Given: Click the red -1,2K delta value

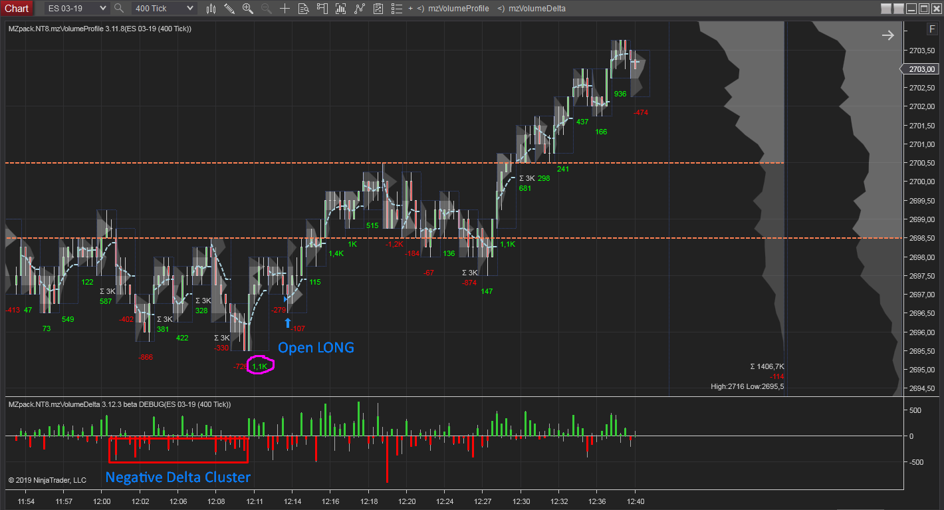Looking at the screenshot, I should click(x=395, y=244).
